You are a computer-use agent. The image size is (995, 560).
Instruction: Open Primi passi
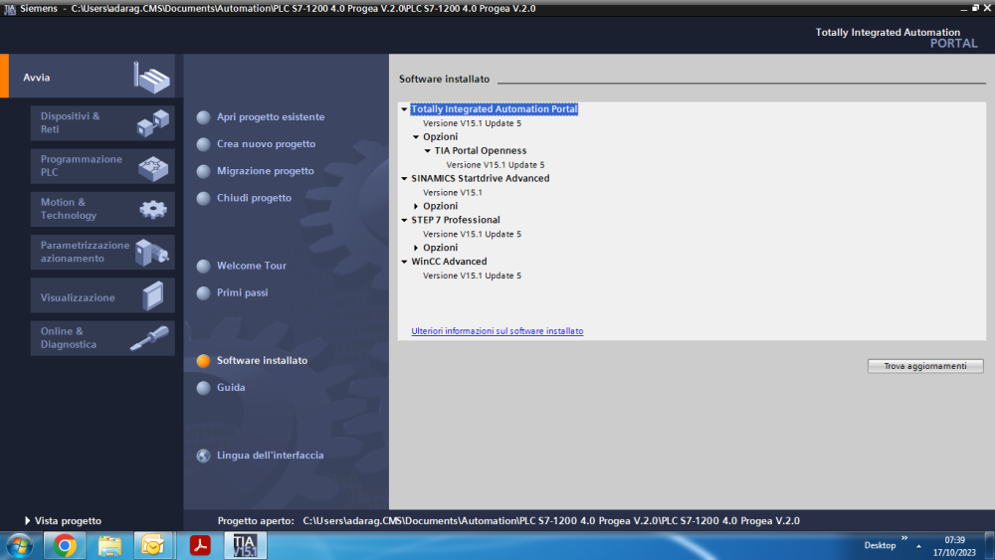(x=242, y=292)
